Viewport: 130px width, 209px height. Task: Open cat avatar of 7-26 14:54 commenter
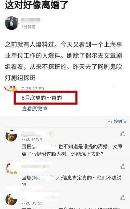11,136
